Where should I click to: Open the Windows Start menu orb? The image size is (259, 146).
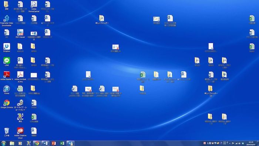(3, 143)
